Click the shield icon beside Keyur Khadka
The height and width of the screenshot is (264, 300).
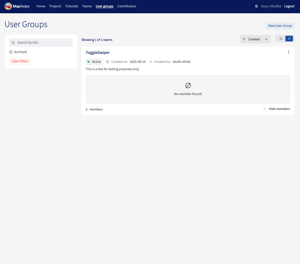(x=256, y=6)
